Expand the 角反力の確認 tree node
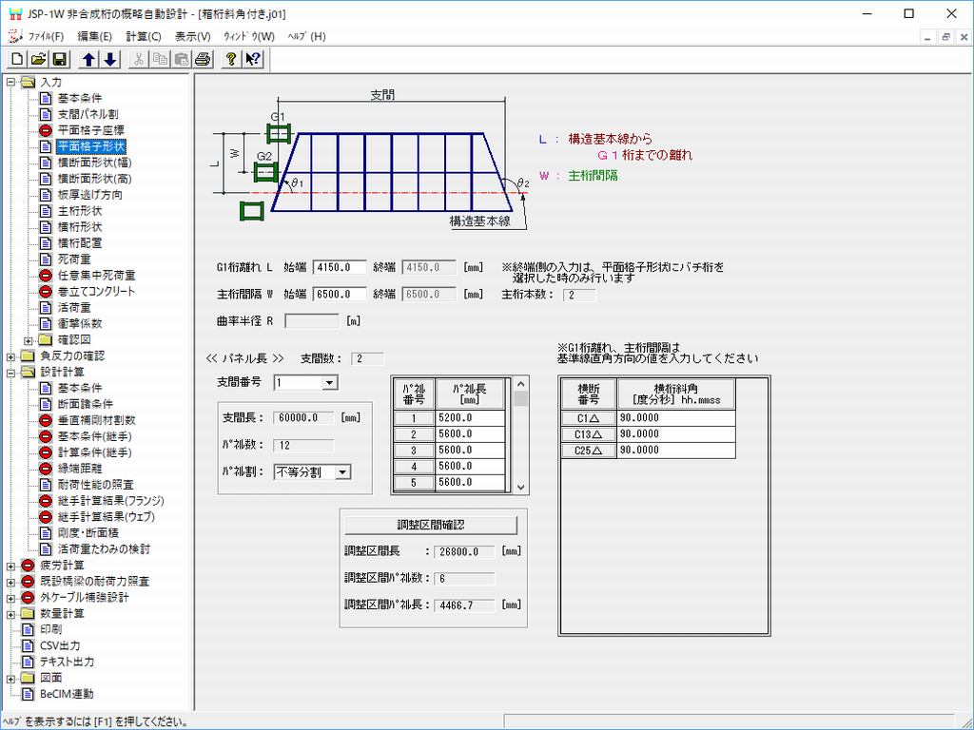The image size is (974, 730). point(10,356)
